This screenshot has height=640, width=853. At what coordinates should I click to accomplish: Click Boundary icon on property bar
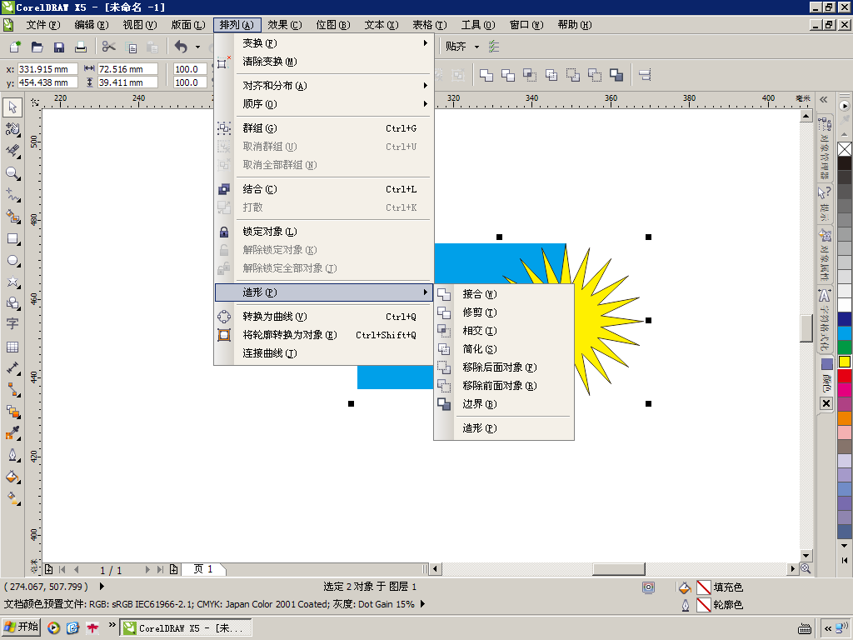pyautogui.click(x=616, y=75)
